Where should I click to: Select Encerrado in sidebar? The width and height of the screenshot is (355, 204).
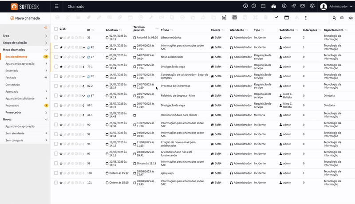pos(12,71)
